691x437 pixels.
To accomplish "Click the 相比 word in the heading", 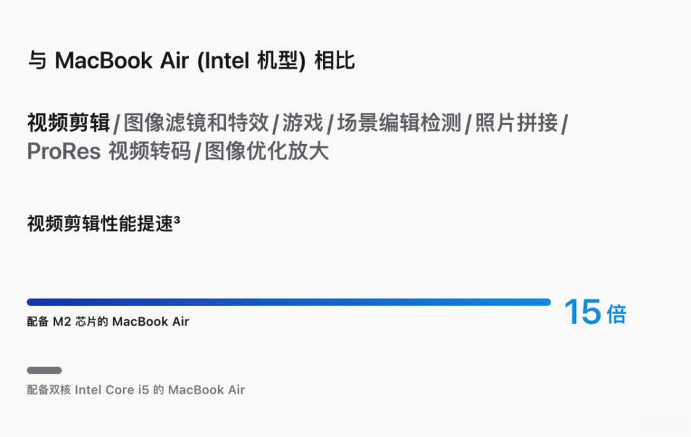I will (x=335, y=60).
